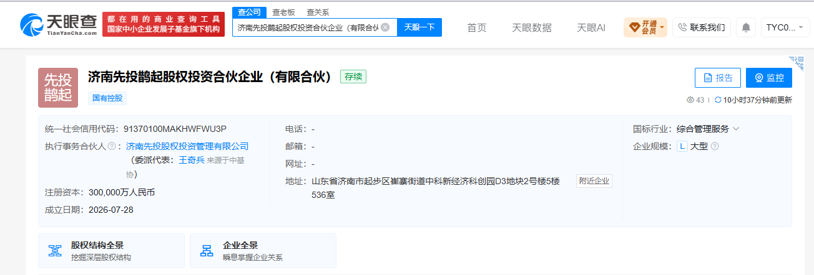Focus the company search input field
Viewport: 814px width, 275px height.
308,27
